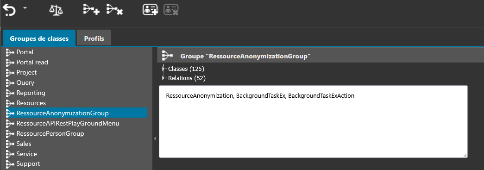Select the Groupes de classes tab

pyautogui.click(x=39, y=38)
